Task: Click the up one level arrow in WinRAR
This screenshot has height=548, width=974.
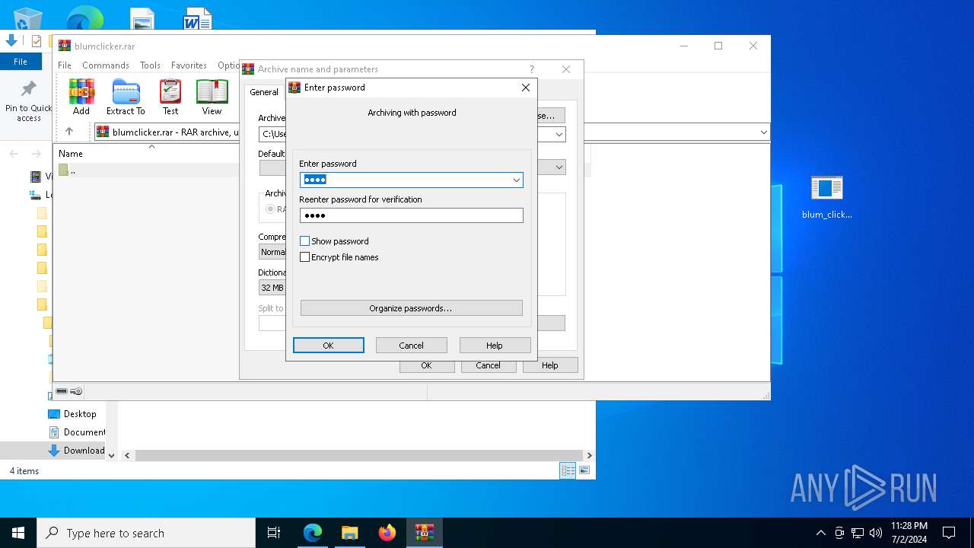Action: 69,132
